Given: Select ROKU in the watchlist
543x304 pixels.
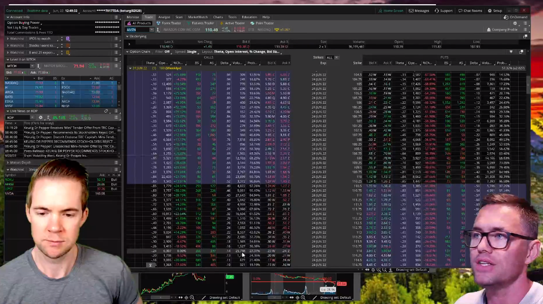Looking at the screenshot, I should click(x=9, y=180).
